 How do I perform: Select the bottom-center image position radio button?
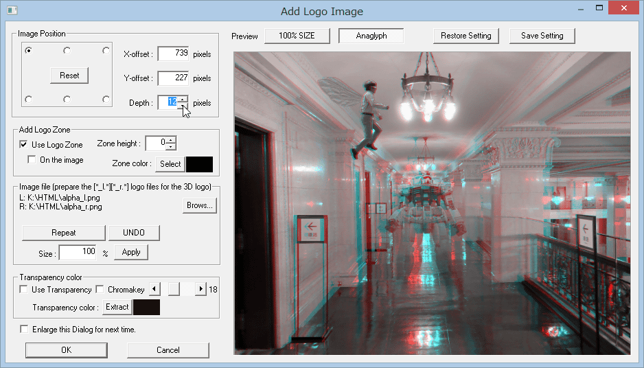tap(67, 100)
